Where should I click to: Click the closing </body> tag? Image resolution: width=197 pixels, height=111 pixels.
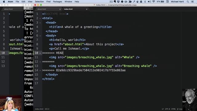(x=52, y=75)
